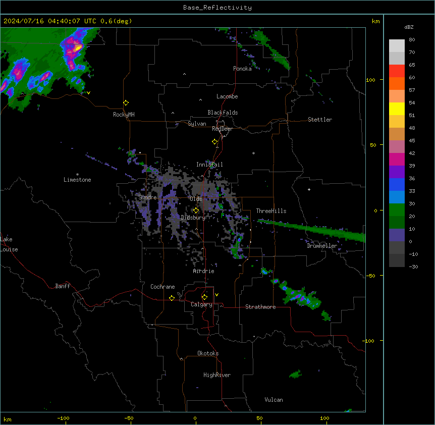The width and height of the screenshot is (435, 425).
Task: Click the 80 value on the dBZ scale
Action: tap(412, 40)
